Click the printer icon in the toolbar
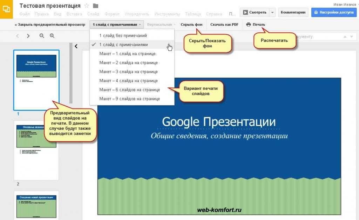 pos(249,25)
